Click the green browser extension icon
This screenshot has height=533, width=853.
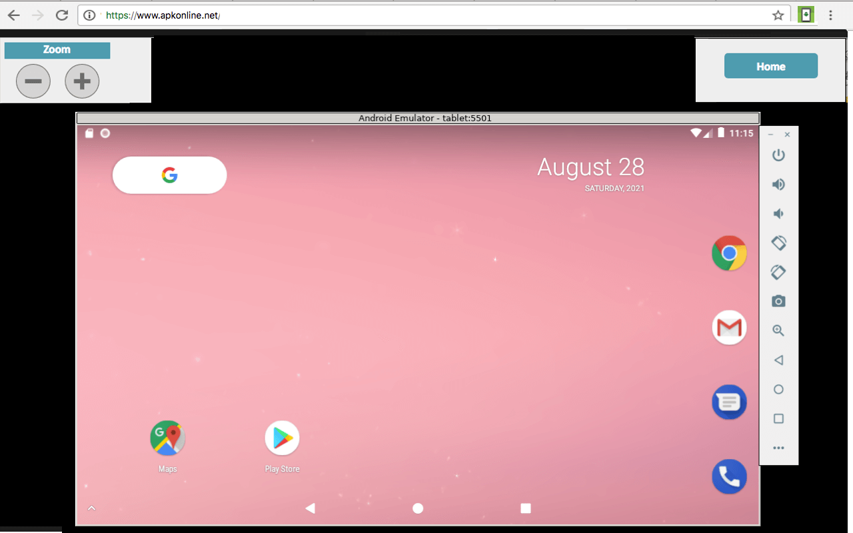point(806,15)
